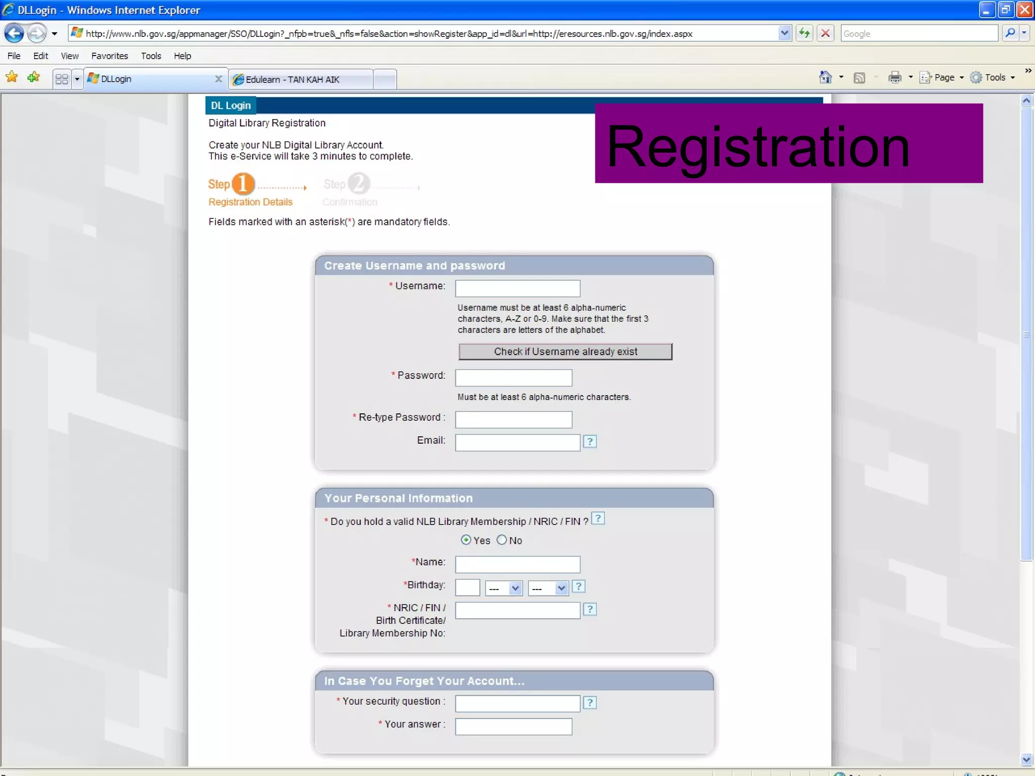Viewport: 1035px width, 776px height.
Task: Click the Refresh page icon
Action: 804,33
